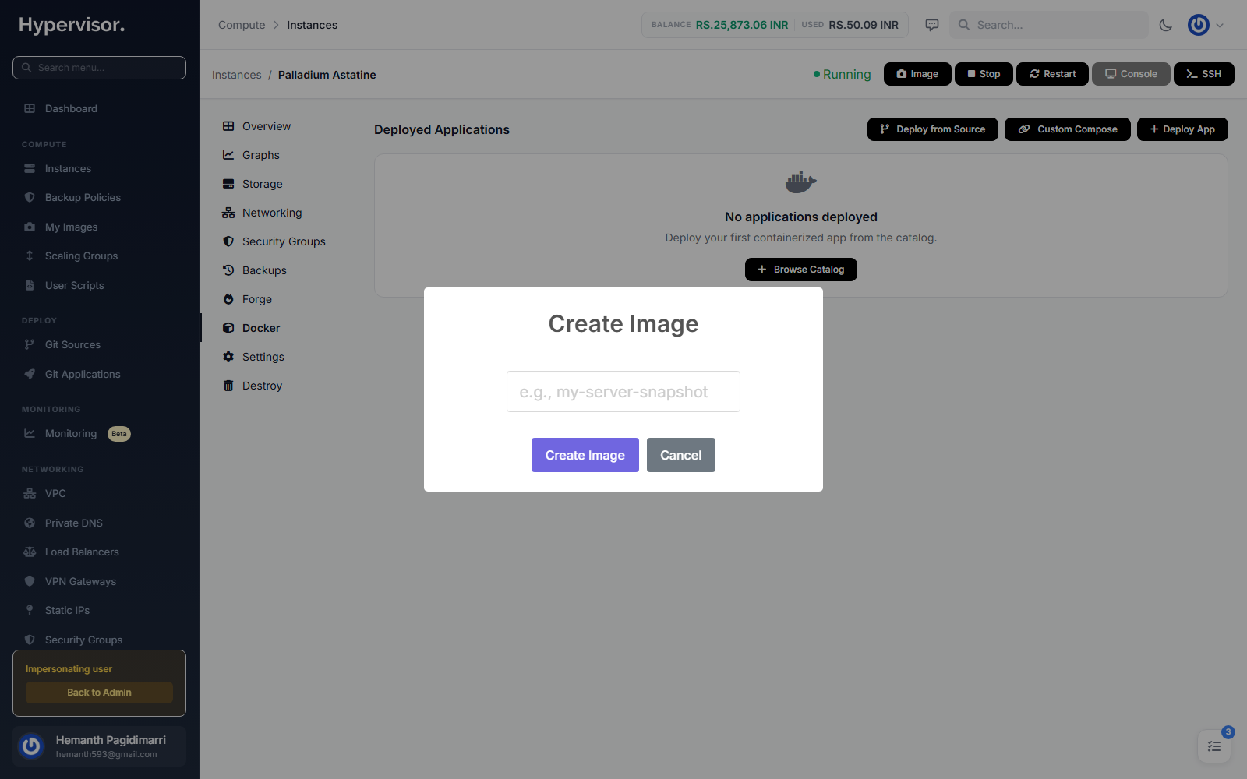The image size is (1247, 779).
Task: Click the Storage drive icon
Action: click(x=228, y=184)
